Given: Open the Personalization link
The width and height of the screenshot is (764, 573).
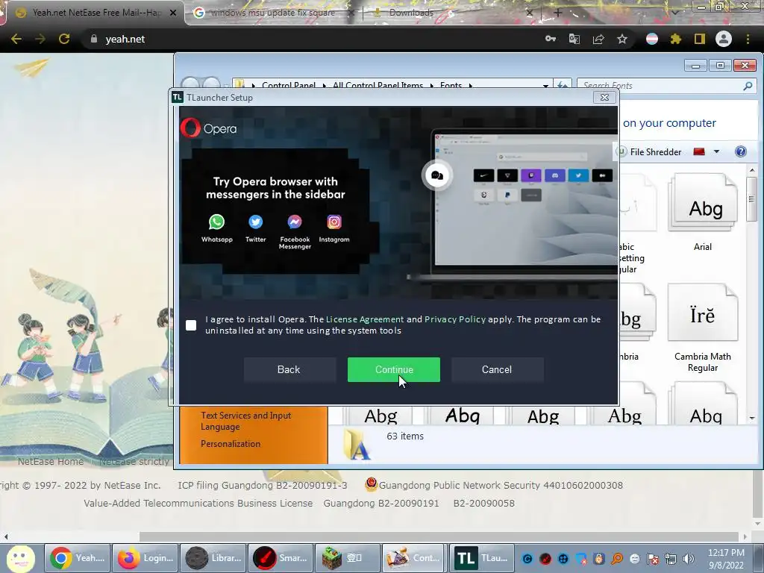Looking at the screenshot, I should tap(231, 444).
